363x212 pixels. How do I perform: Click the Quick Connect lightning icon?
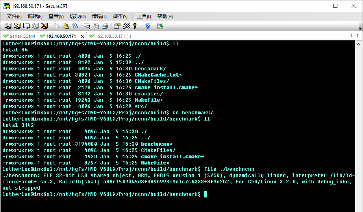17,26
